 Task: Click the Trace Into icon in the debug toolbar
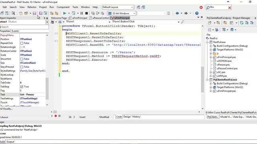(x=93, y=13)
